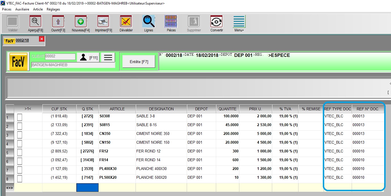
Task: Click the Dévalider toolbar icon
Action: pos(126,21)
